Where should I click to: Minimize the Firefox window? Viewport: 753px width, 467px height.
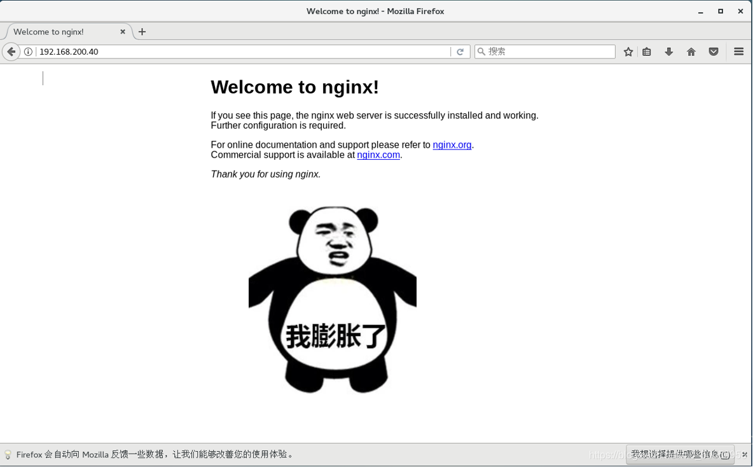pyautogui.click(x=701, y=11)
